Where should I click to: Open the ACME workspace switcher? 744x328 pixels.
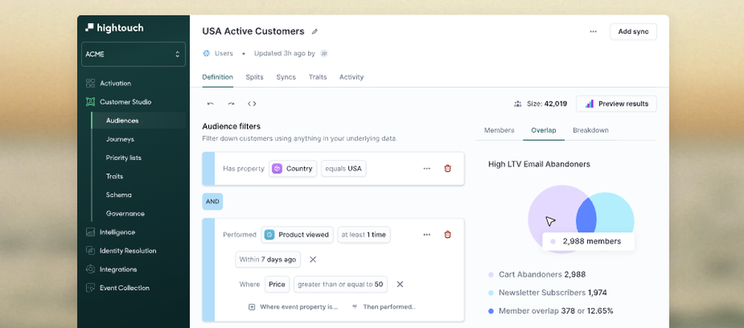coord(133,54)
